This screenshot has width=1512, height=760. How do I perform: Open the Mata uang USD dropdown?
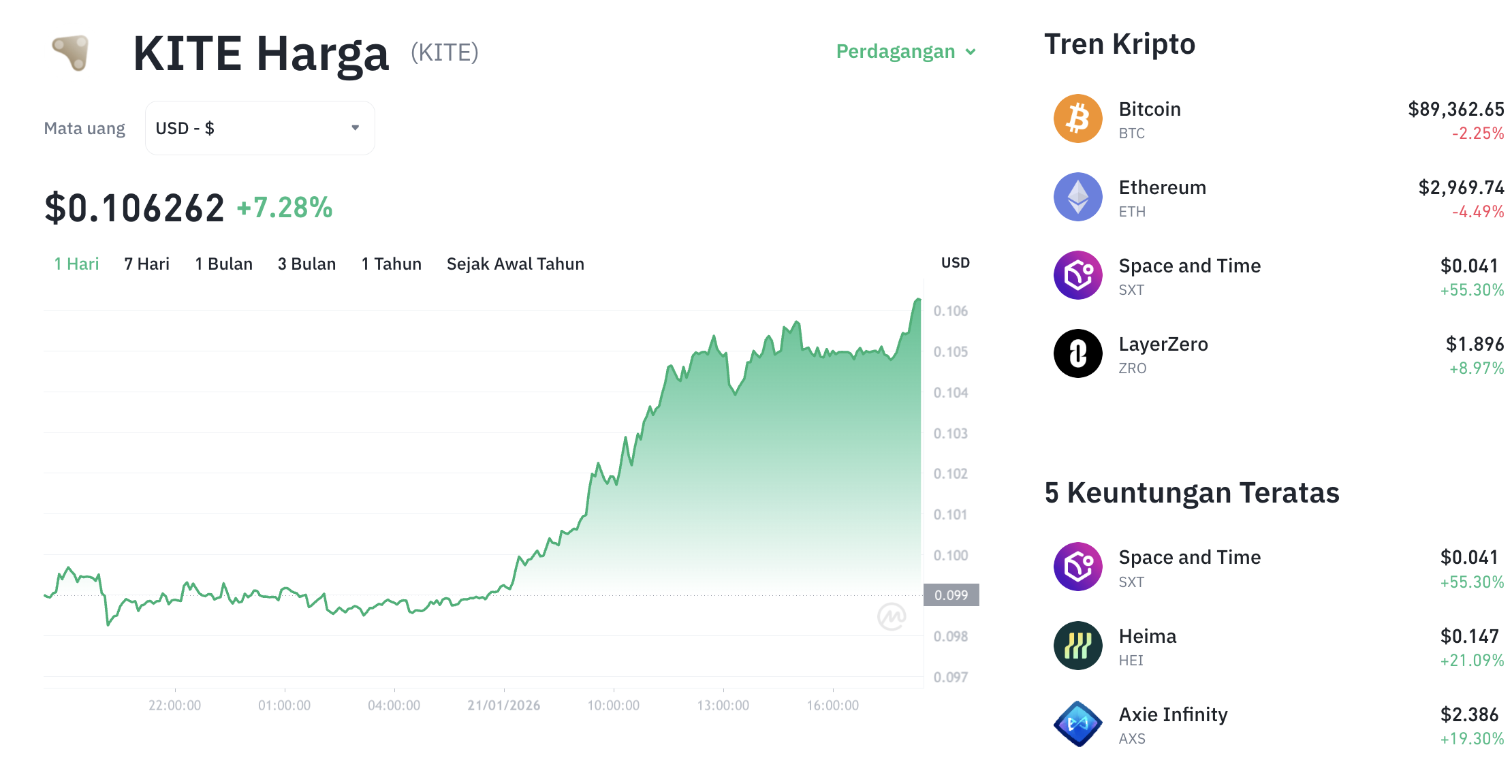259,128
